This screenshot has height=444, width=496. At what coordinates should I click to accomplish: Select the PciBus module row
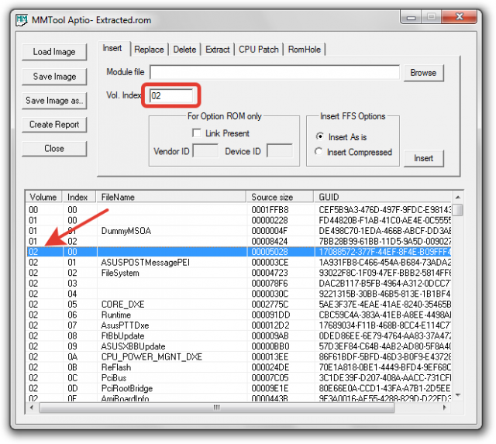click(x=239, y=378)
